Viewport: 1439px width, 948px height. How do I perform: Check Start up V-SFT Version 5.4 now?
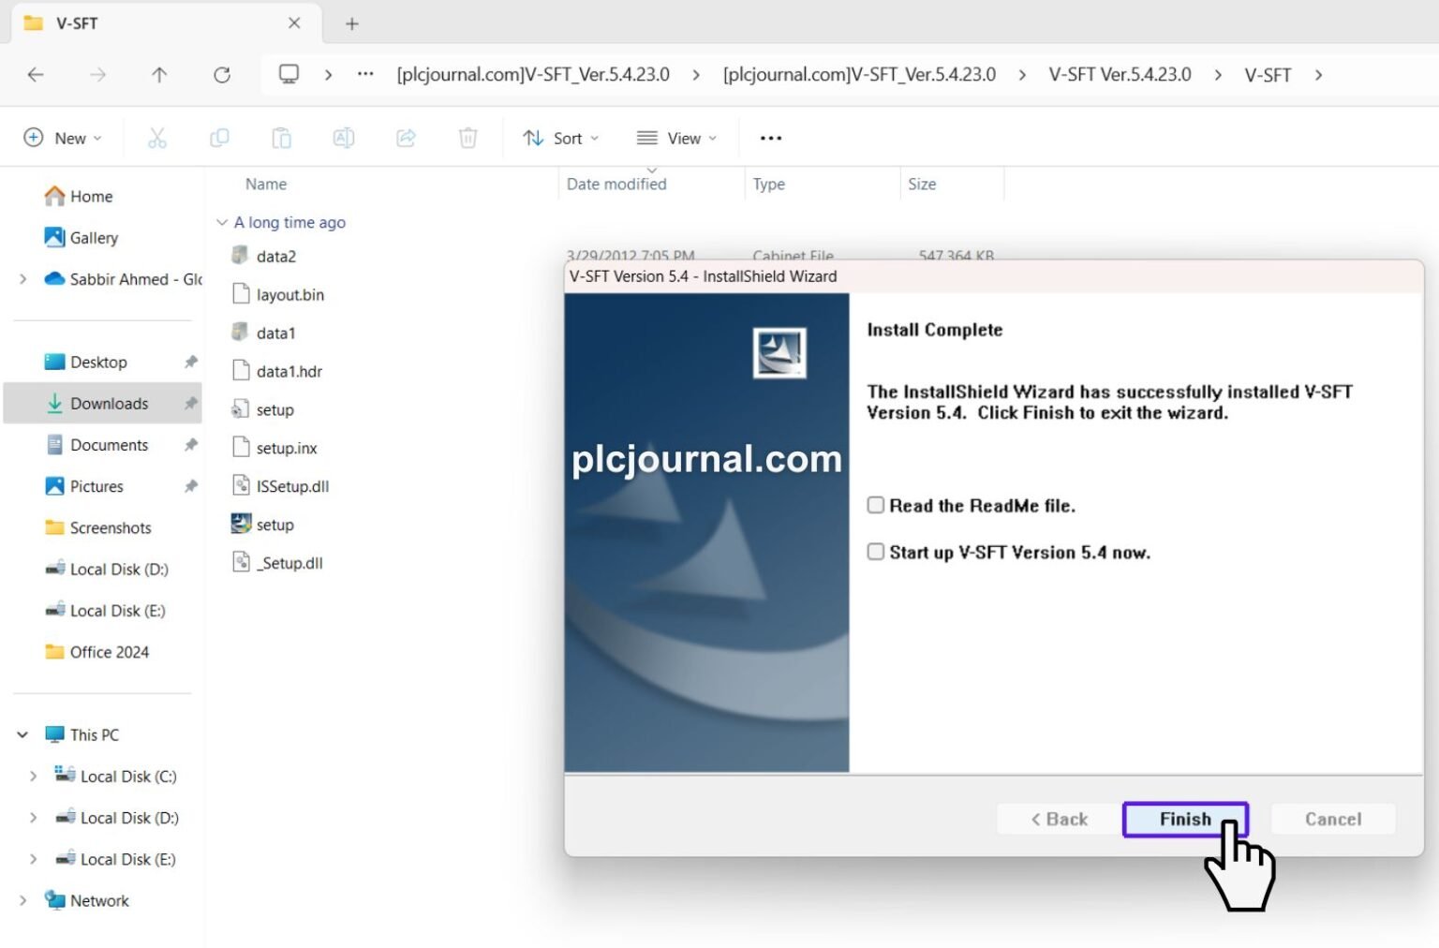876,552
